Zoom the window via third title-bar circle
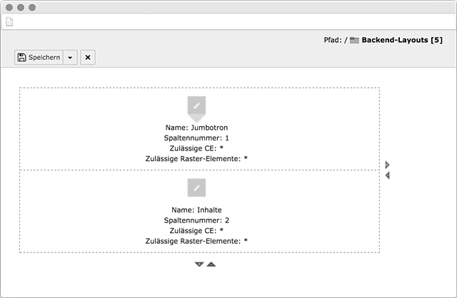The image size is (457, 298). (32, 7)
